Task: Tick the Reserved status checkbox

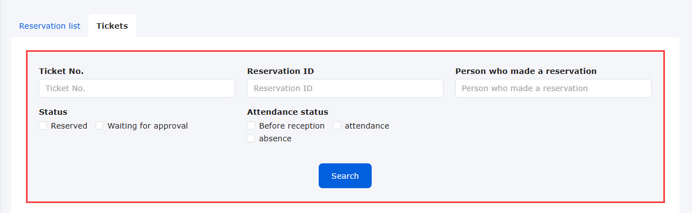Action: click(x=43, y=126)
